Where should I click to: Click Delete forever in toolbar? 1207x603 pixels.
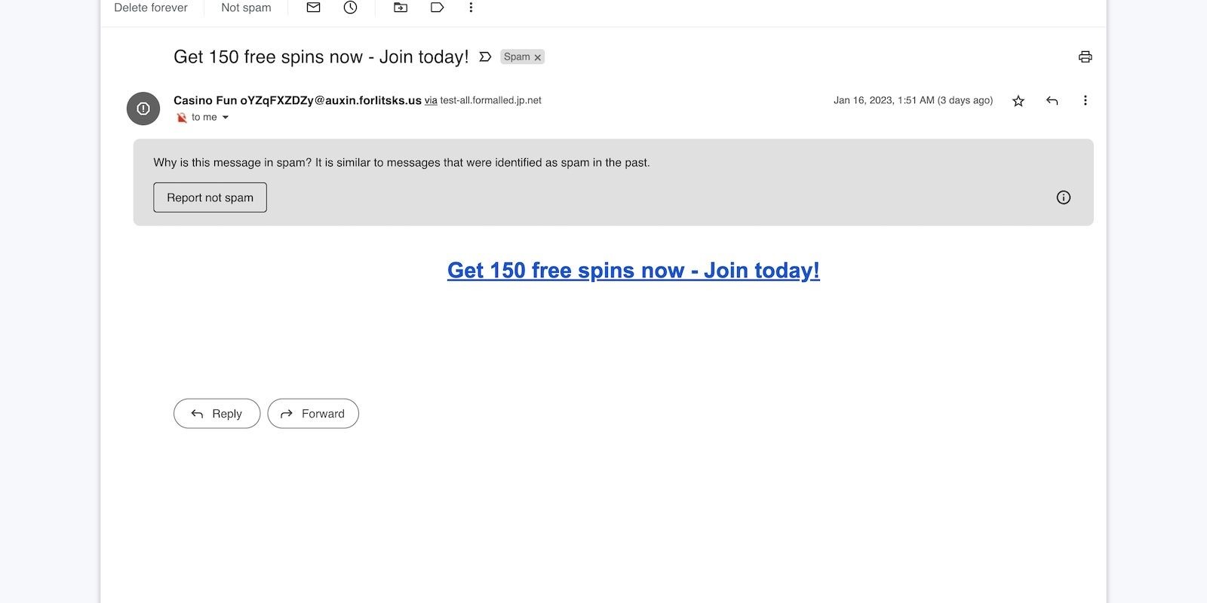tap(151, 8)
